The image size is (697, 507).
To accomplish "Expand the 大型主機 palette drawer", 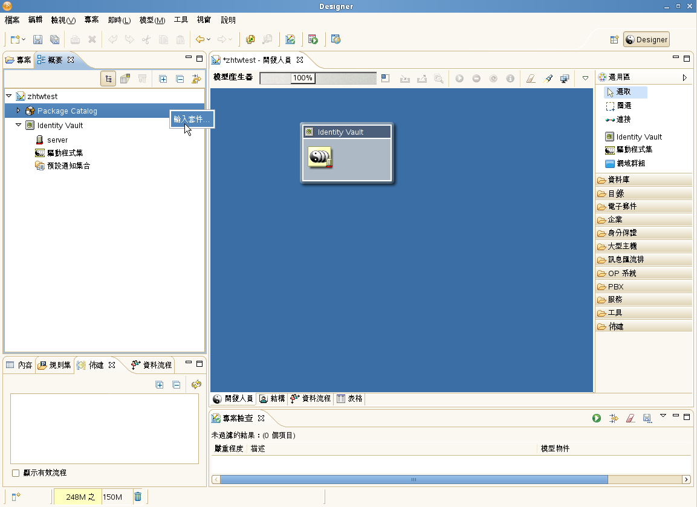I will pos(644,246).
